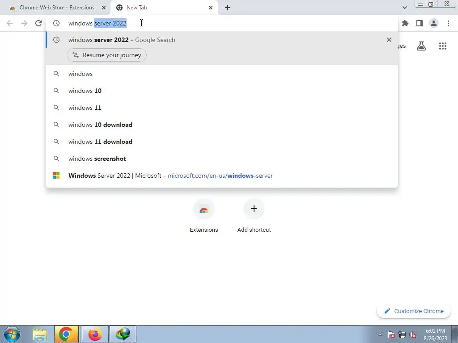This screenshot has height=343, width=458.
Task: Choose the plain 'windows' suggestion
Action: (x=222, y=74)
